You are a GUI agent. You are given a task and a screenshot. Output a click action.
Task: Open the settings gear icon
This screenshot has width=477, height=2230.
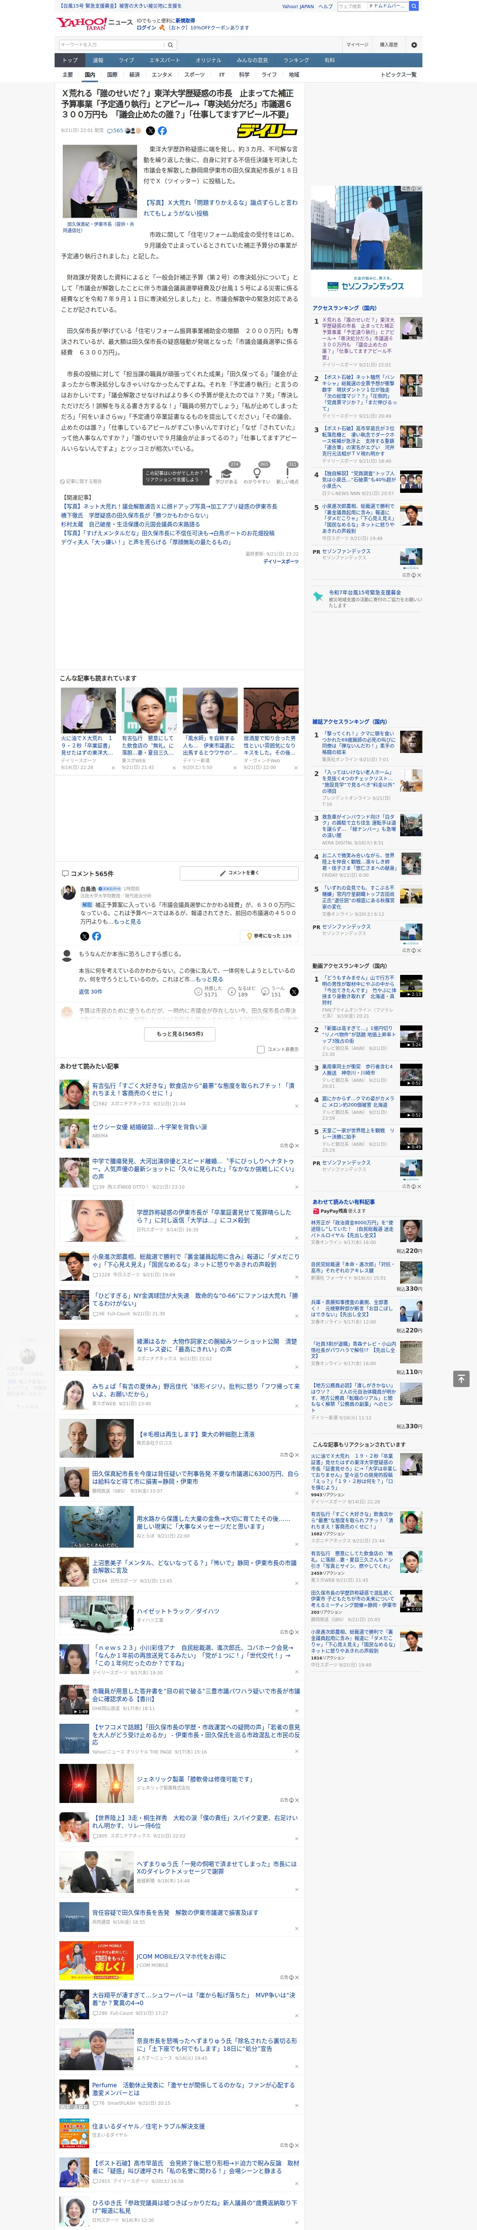tap(414, 45)
